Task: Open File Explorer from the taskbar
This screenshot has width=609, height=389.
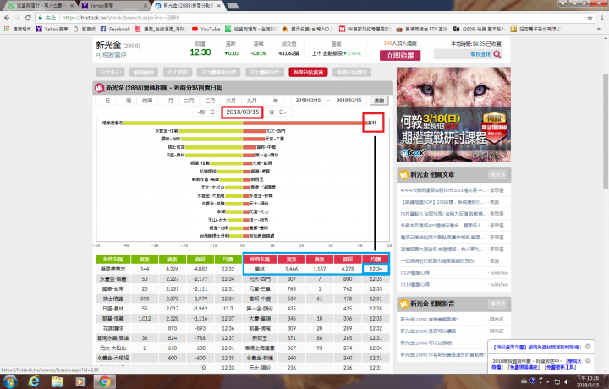Action: (x=58, y=381)
